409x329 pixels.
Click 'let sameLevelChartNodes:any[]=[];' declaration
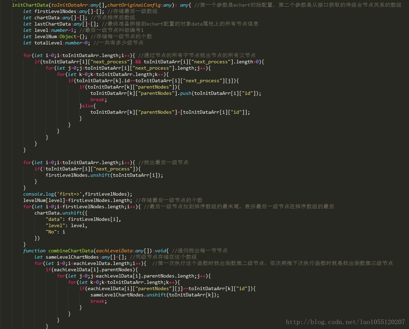pyautogui.click(x=81, y=257)
